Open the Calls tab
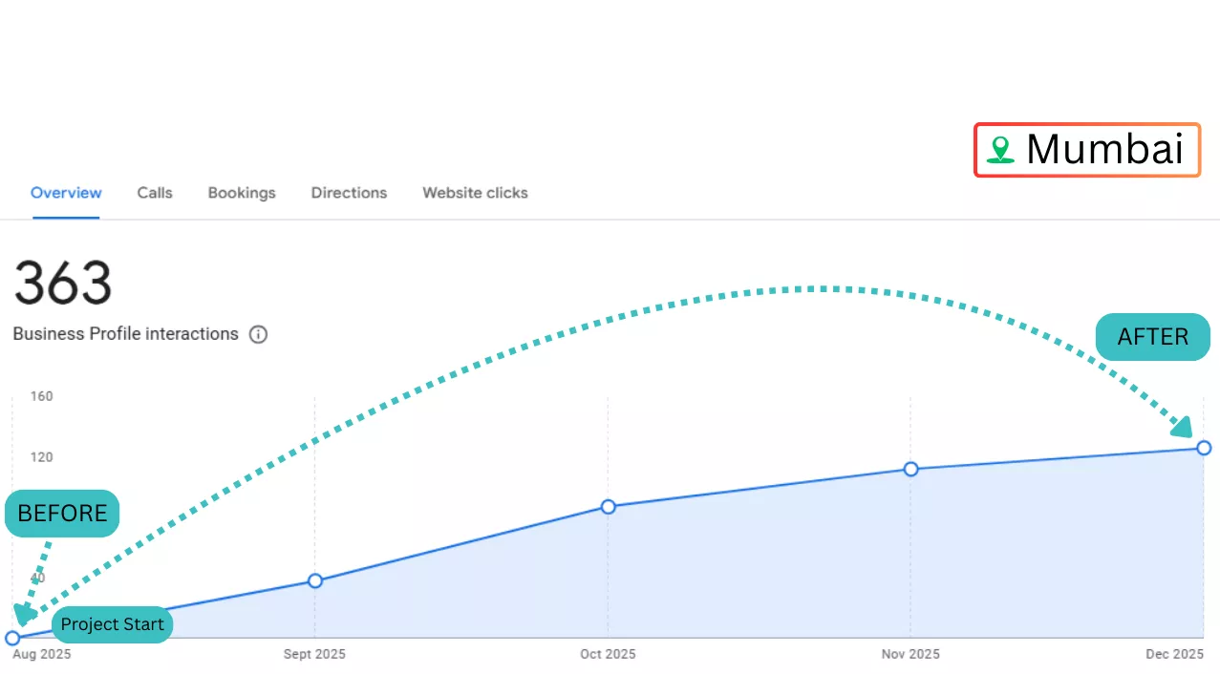The width and height of the screenshot is (1220, 674). [155, 193]
